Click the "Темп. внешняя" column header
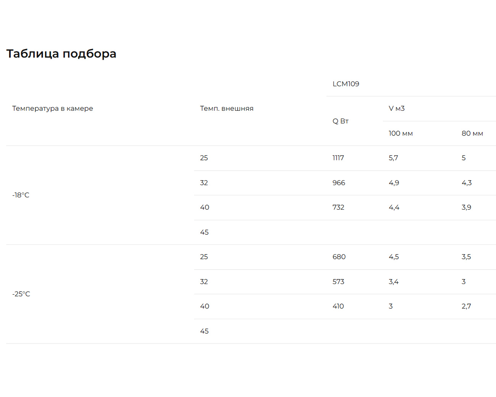This screenshot has height=397, width=496. pyautogui.click(x=227, y=108)
